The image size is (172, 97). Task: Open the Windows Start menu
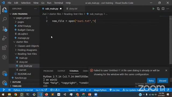pyautogui.click(x=3, y=95)
